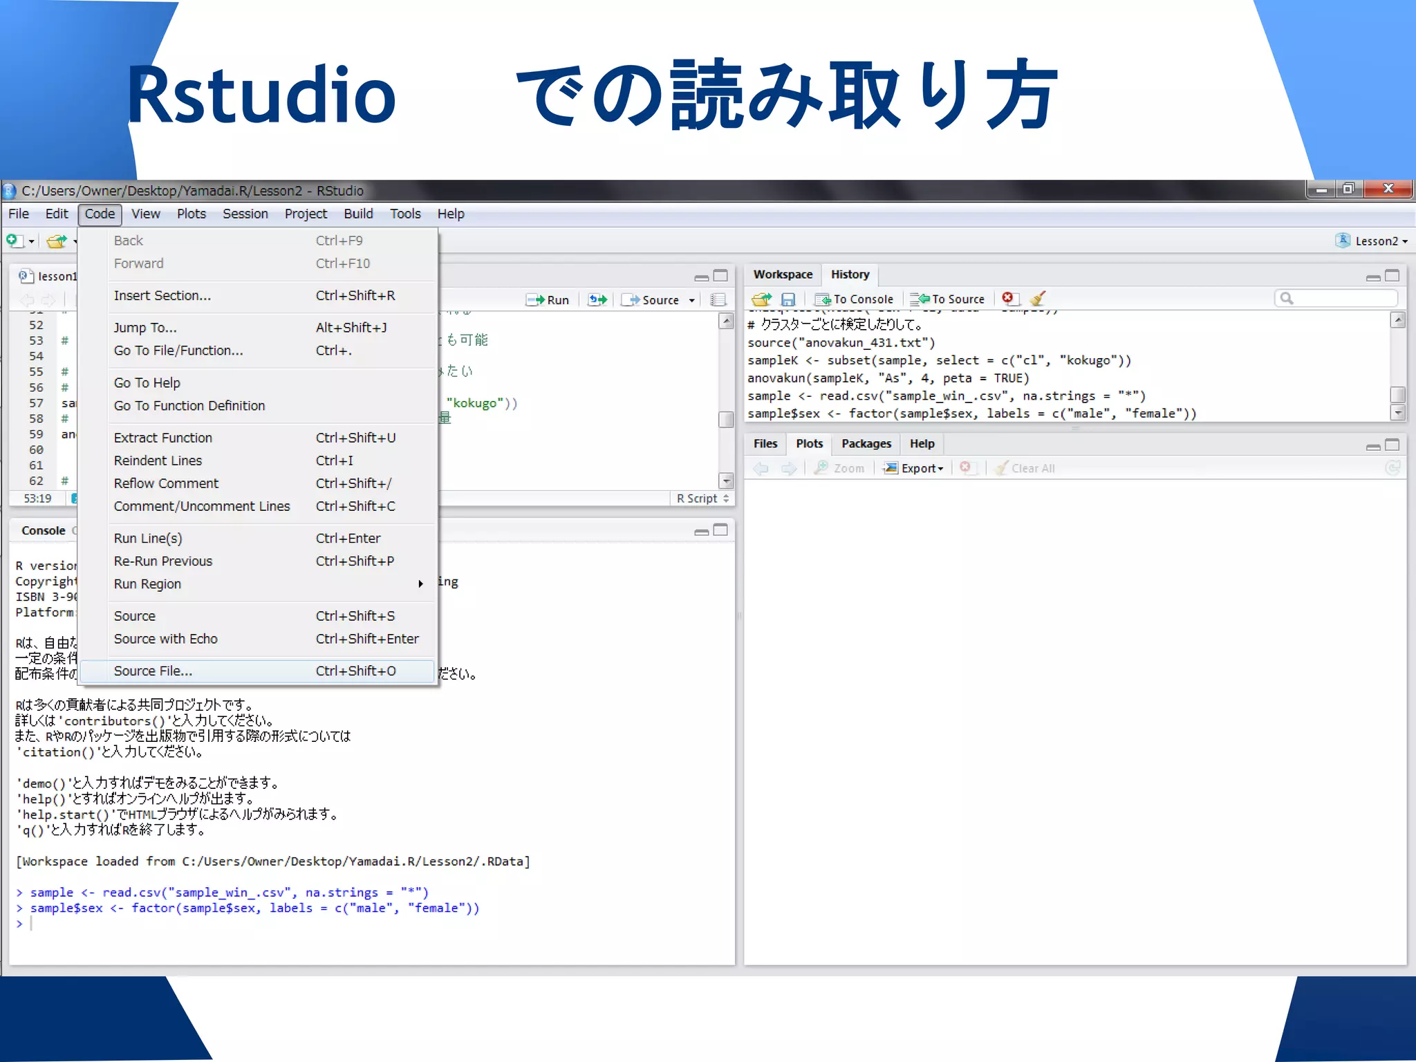This screenshot has height=1062, width=1416.
Task: Maximize the source editor pane
Action: tap(720, 275)
